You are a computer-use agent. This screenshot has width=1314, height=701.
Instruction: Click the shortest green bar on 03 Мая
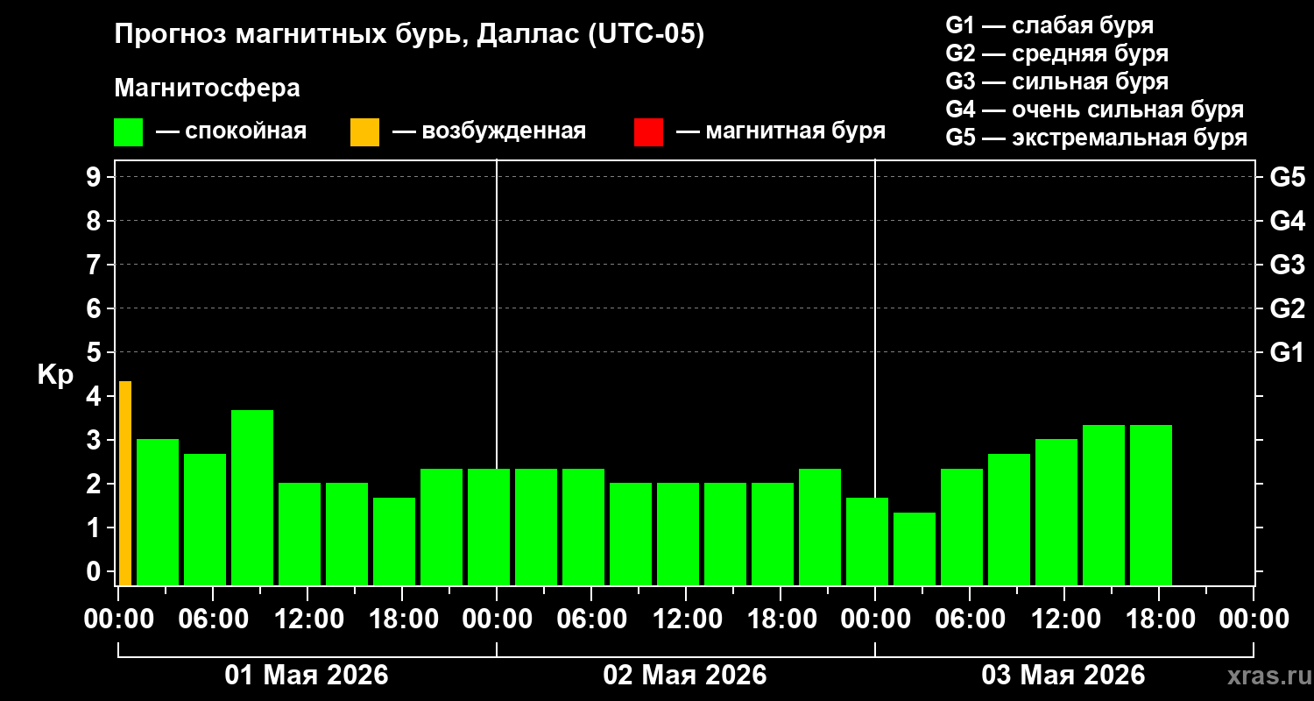[x=915, y=549]
